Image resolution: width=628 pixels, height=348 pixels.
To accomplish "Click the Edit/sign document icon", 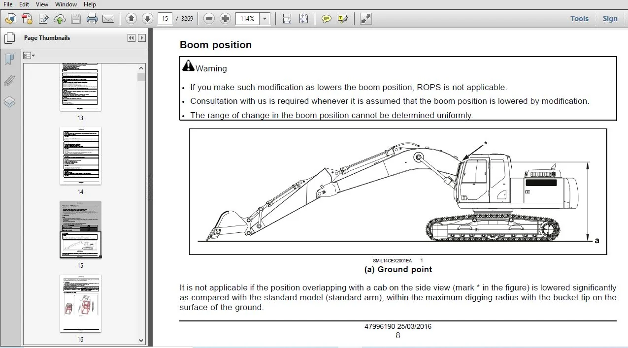I will click(x=44, y=19).
